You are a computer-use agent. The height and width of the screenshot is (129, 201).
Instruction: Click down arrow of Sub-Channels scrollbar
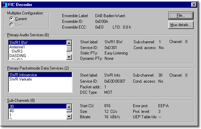tap(69, 117)
